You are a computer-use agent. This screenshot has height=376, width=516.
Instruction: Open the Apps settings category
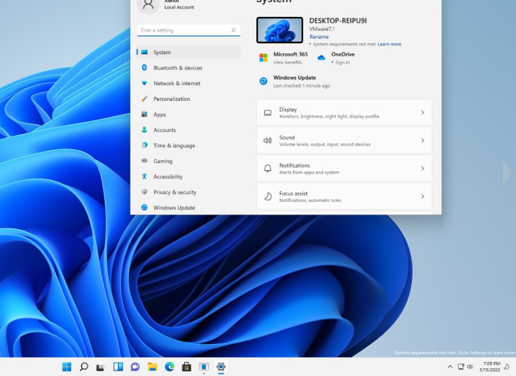tap(188, 114)
